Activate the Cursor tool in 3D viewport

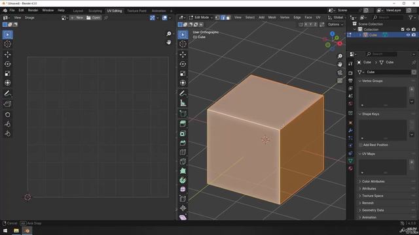point(183,44)
